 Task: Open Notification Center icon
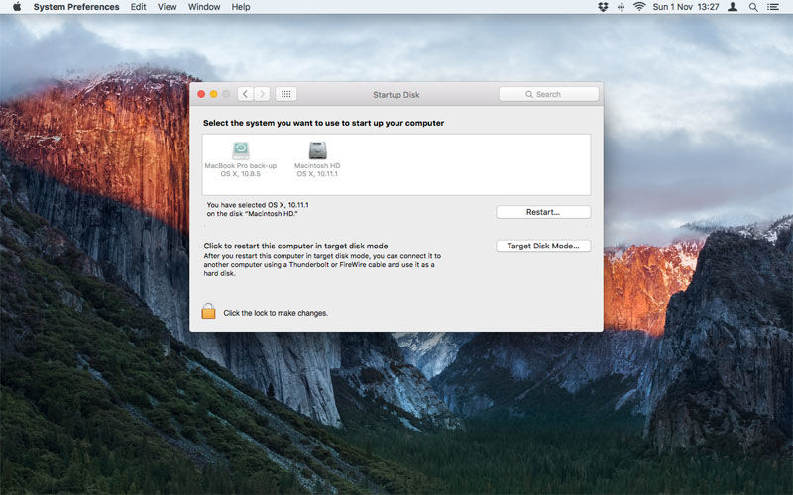[773, 7]
